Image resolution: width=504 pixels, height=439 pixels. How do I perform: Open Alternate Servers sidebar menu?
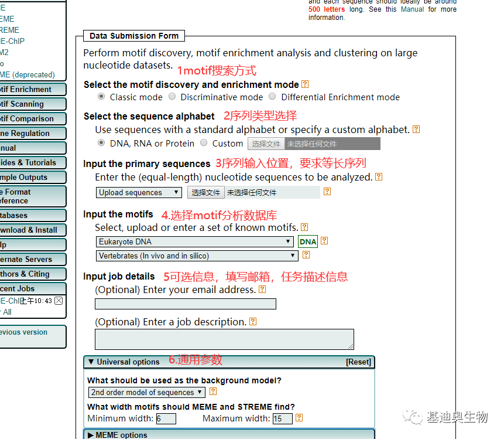point(32,260)
